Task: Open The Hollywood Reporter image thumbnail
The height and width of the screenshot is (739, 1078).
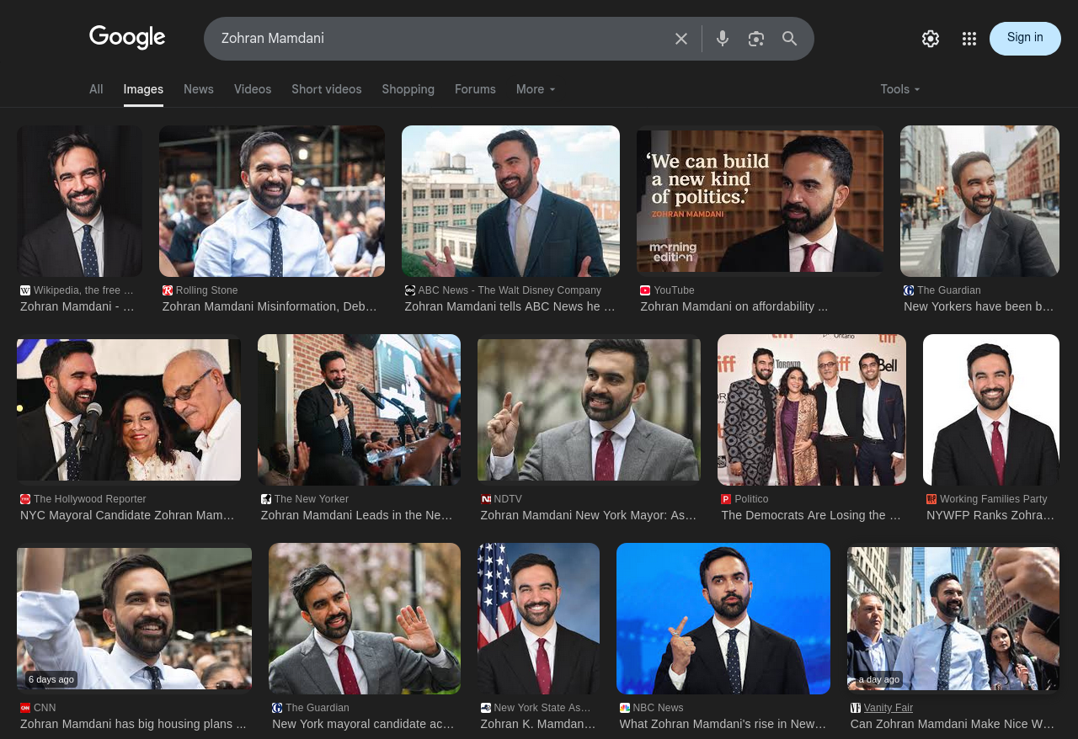Action: (129, 410)
